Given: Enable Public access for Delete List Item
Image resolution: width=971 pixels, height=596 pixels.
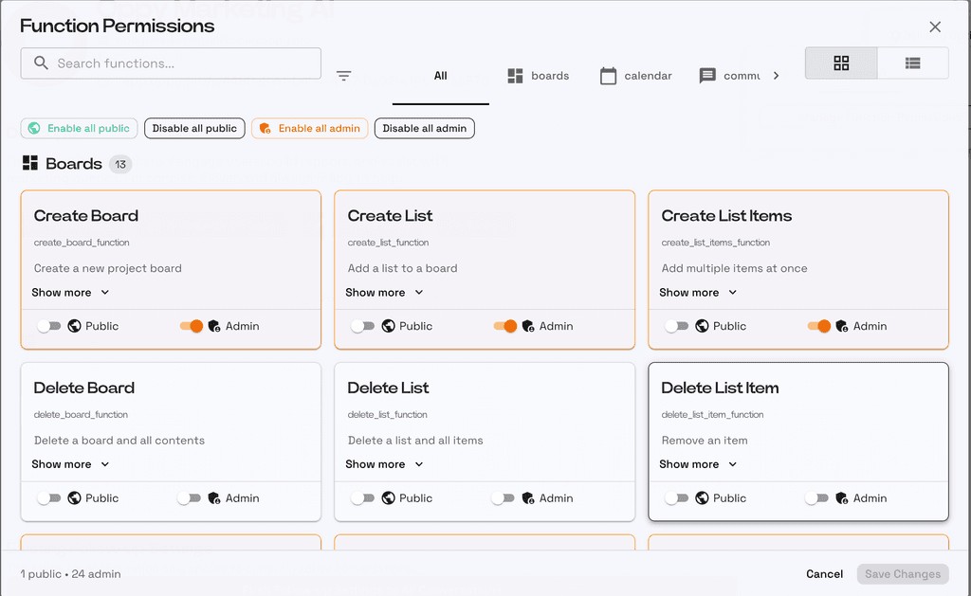Looking at the screenshot, I should 676,497.
